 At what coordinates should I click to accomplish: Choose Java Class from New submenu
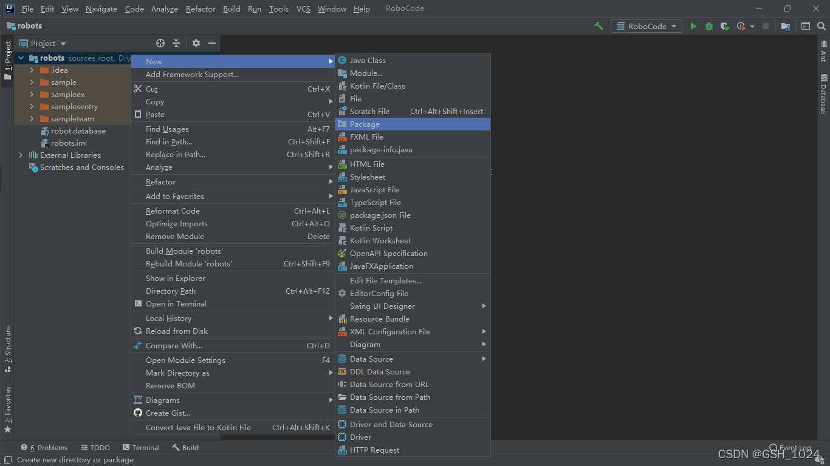(x=413, y=60)
